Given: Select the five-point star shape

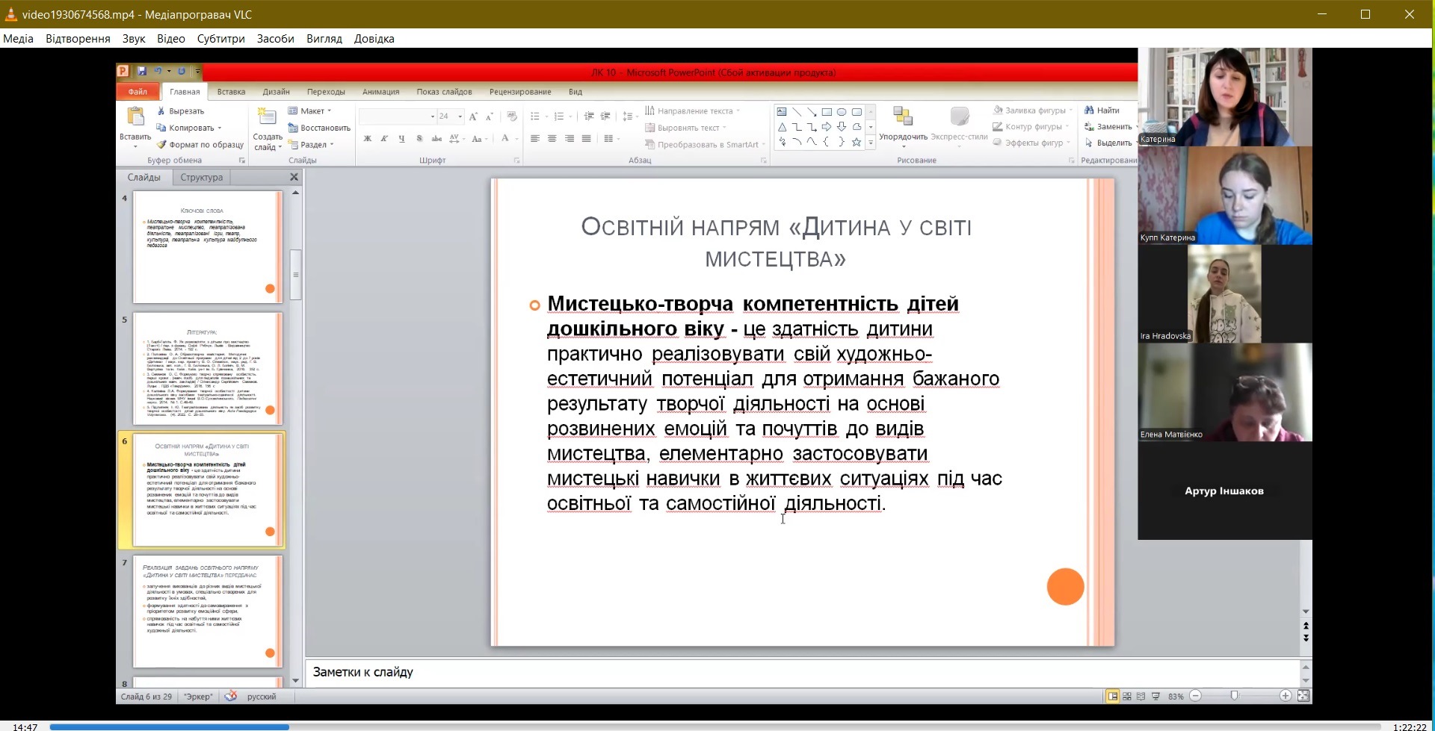Looking at the screenshot, I should tap(857, 142).
